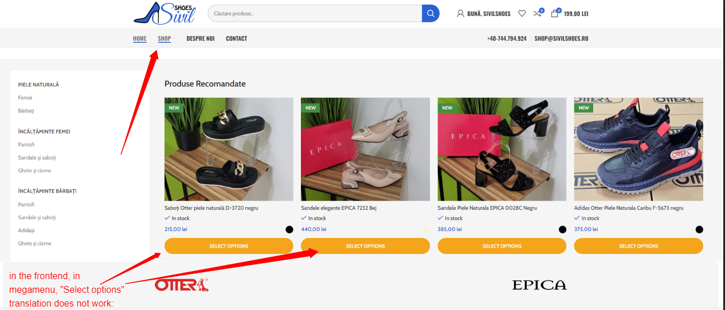Select Ghete și cizme under Încălțăminte Femei
Image resolution: width=725 pixels, height=310 pixels.
coord(34,170)
